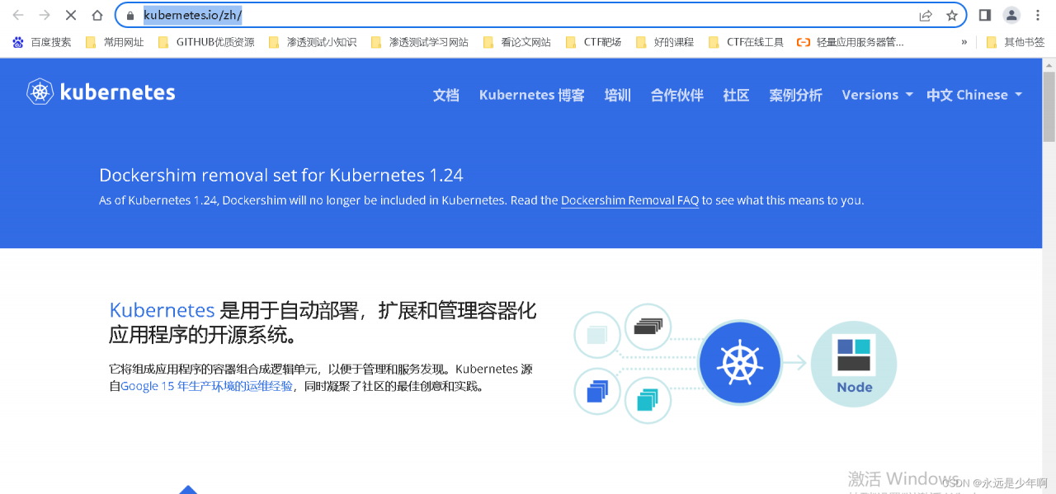Click the Node graphic in diagram
Screen dimensions: 1056x494
pyautogui.click(x=854, y=363)
